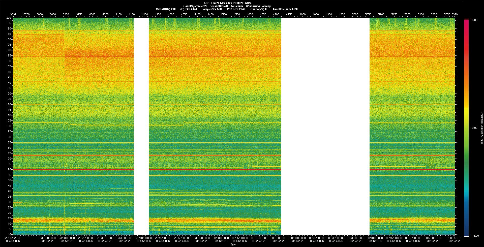
Task: Click the Cuttoff(Hz):200 header text
Action: pyautogui.click(x=166, y=9)
